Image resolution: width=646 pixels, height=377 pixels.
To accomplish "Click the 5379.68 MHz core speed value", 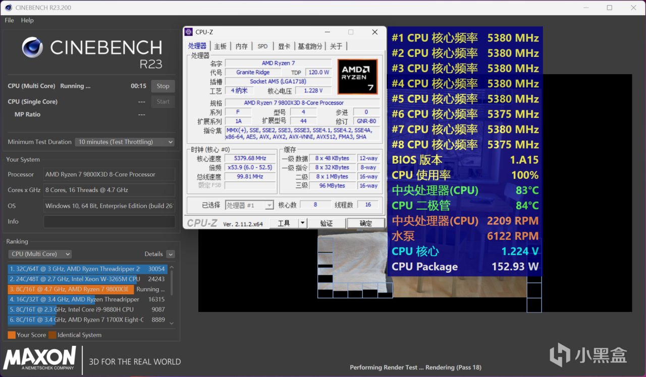I will 250,158.
